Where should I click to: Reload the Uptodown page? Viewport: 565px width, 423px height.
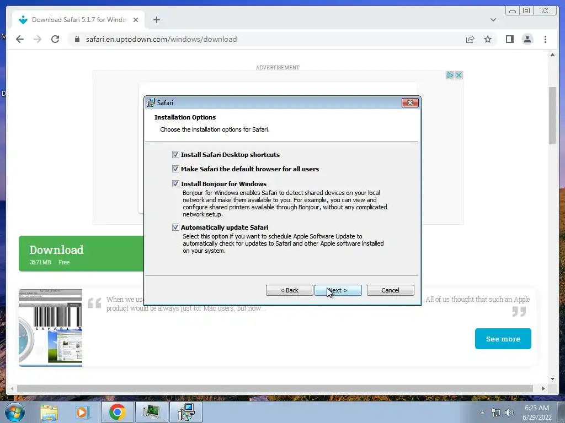pyautogui.click(x=55, y=39)
